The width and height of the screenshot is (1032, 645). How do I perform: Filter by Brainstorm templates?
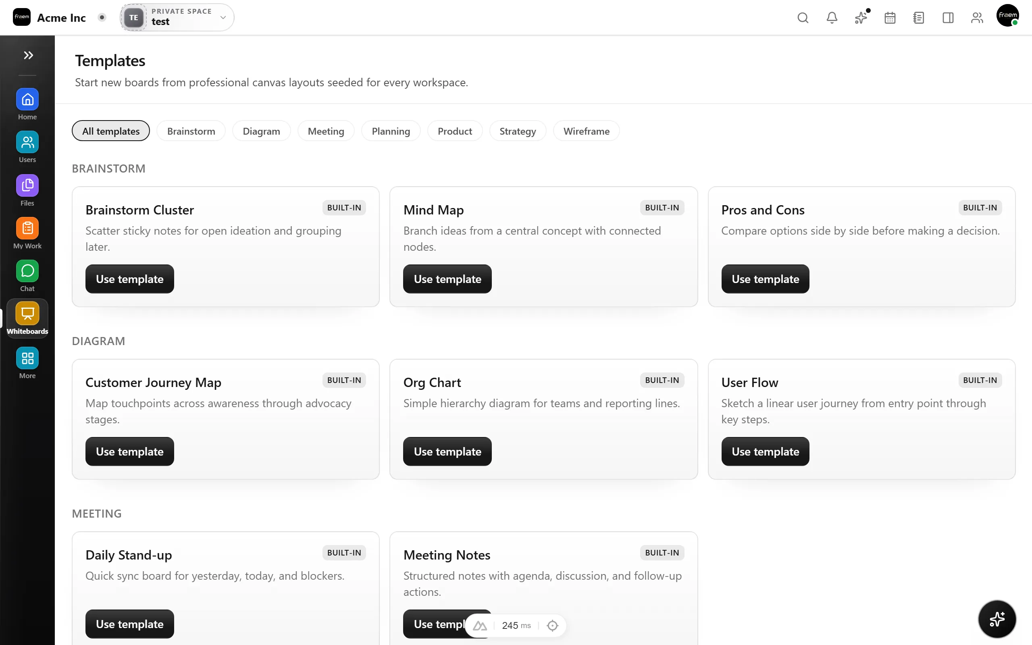tap(191, 131)
